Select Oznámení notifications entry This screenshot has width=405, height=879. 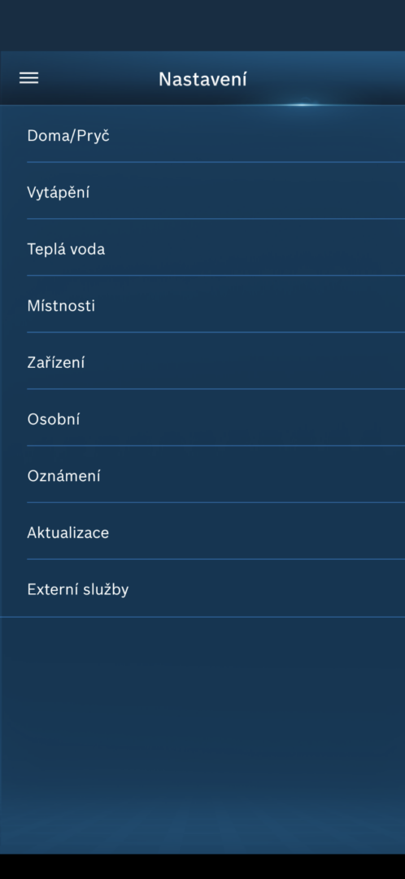point(202,474)
